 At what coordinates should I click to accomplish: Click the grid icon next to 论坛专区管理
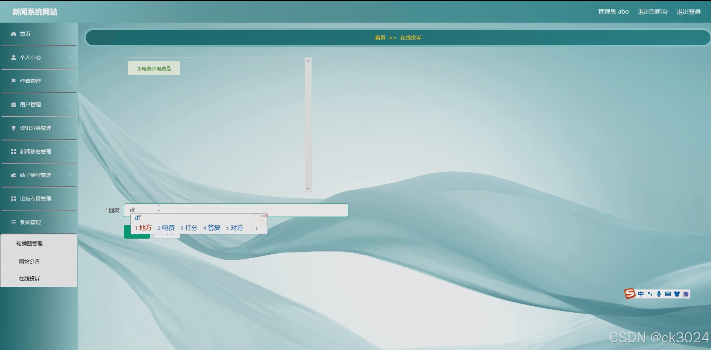14,199
